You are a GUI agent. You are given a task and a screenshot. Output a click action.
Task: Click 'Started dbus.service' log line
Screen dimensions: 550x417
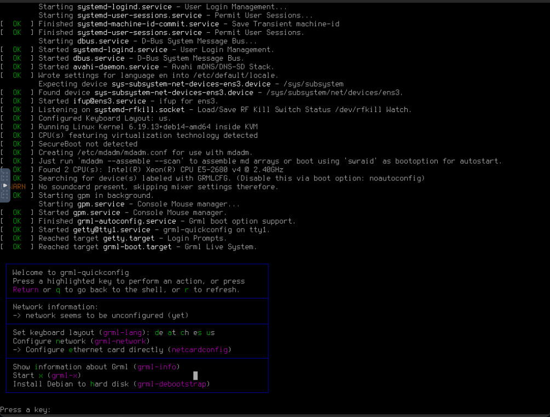141,58
